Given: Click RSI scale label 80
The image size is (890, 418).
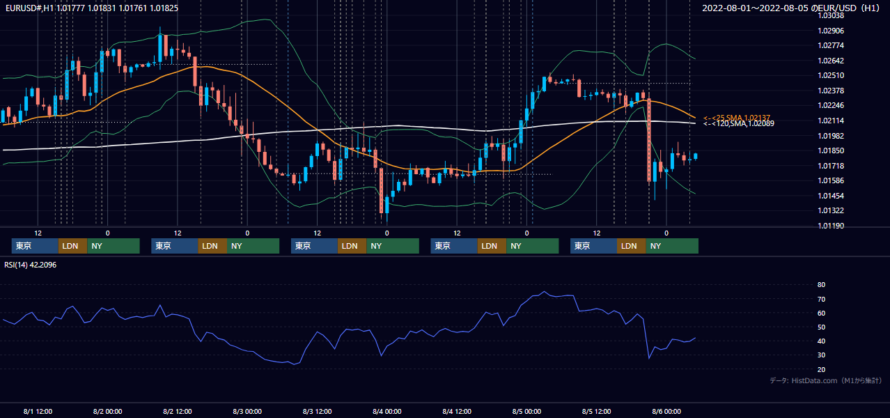Looking at the screenshot, I should coord(821,285).
